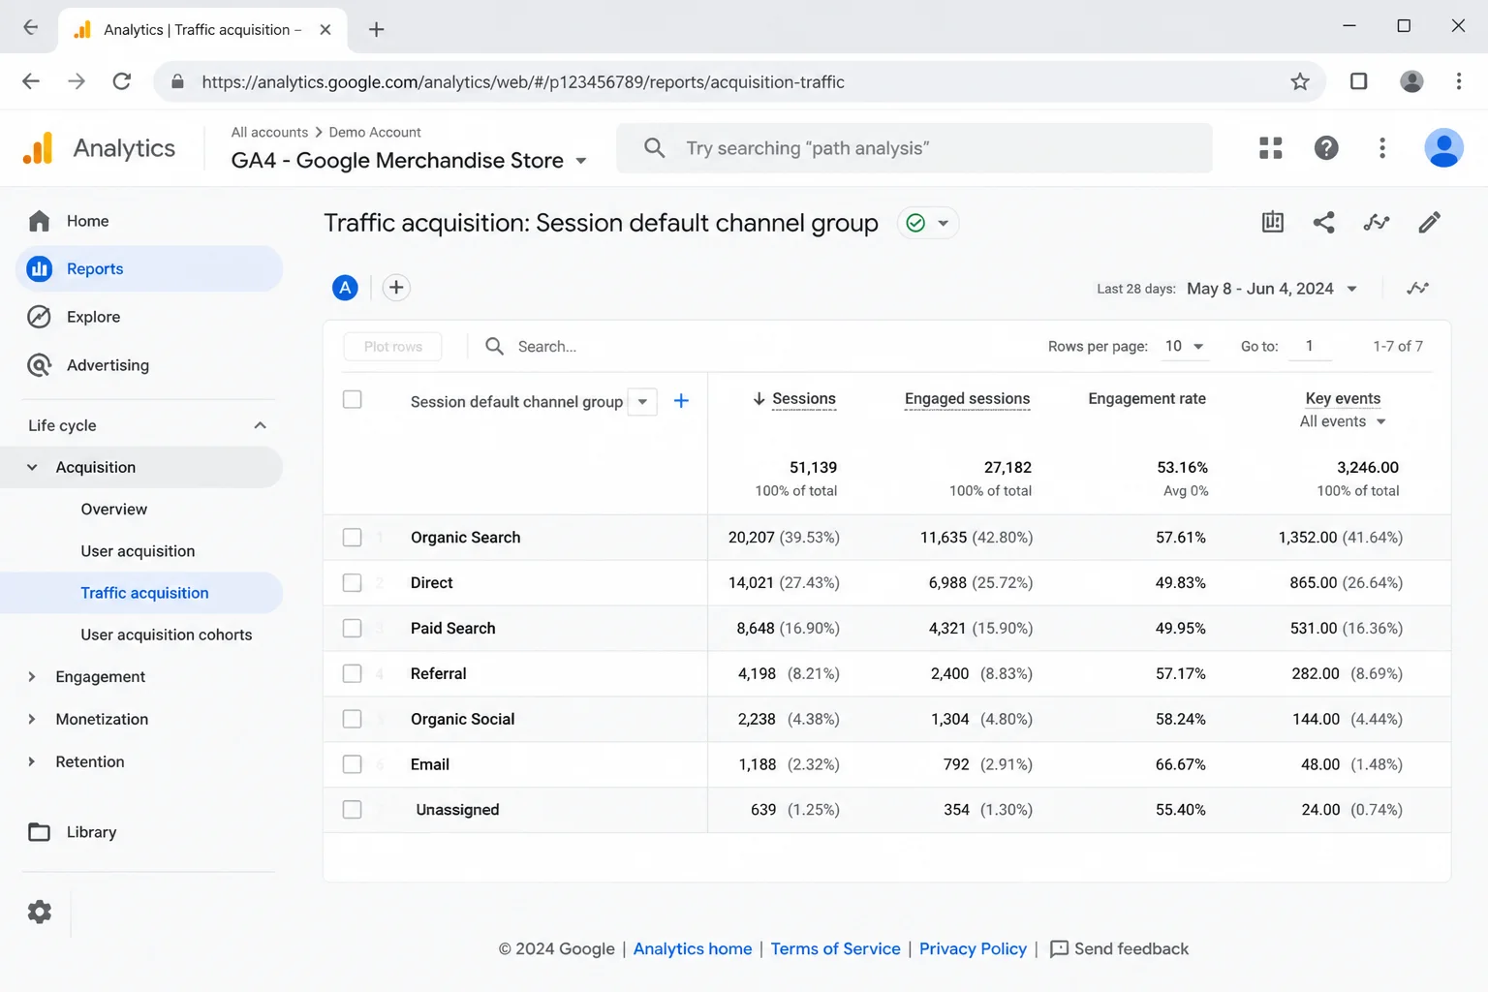Viewport: 1488px width, 992px height.
Task: Check the Unassigned row checkbox
Action: point(353,810)
